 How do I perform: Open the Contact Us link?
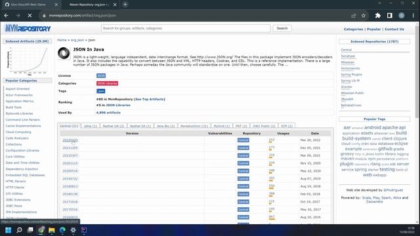[x=394, y=29]
